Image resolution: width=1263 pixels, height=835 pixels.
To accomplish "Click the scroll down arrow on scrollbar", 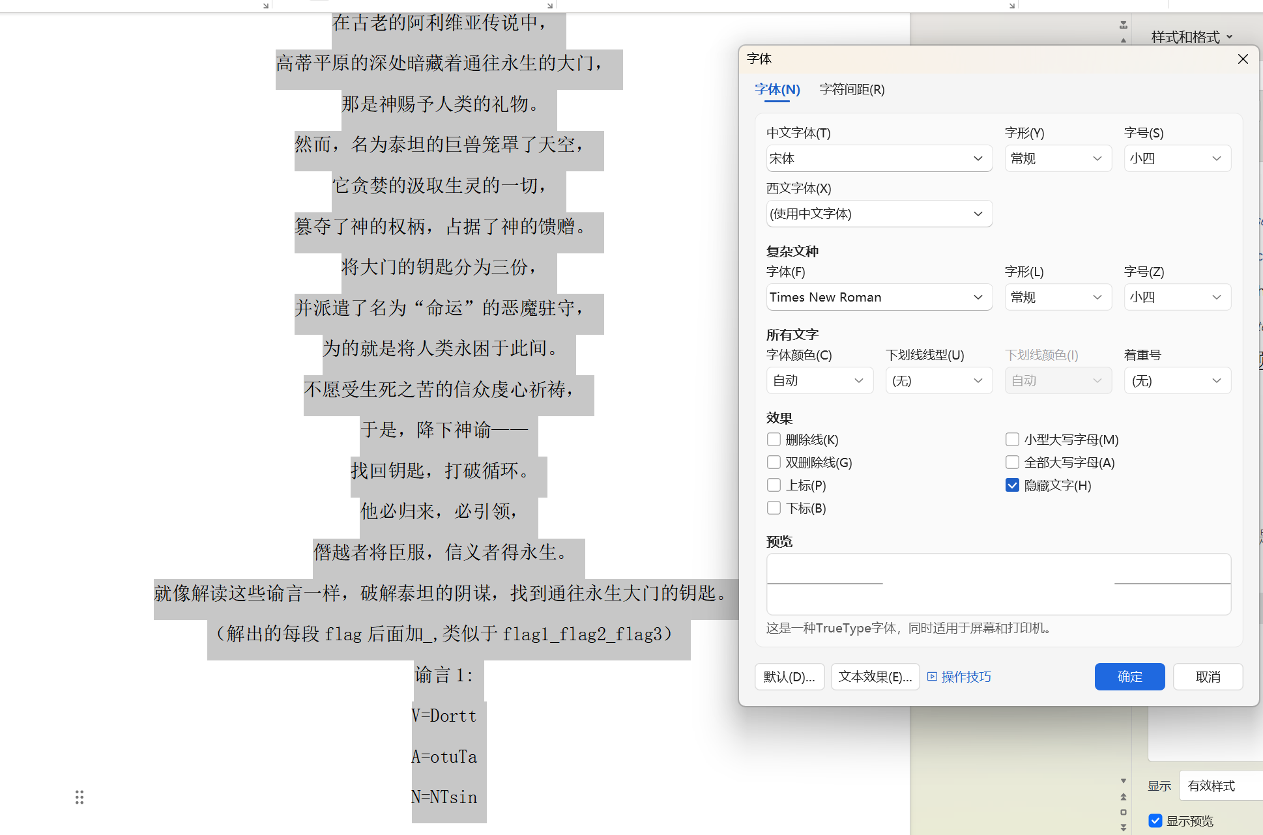I will [1124, 781].
